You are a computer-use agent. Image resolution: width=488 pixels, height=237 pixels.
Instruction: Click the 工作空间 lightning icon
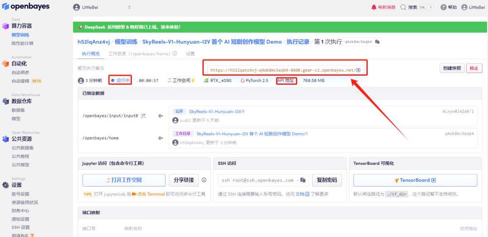click(x=193, y=81)
